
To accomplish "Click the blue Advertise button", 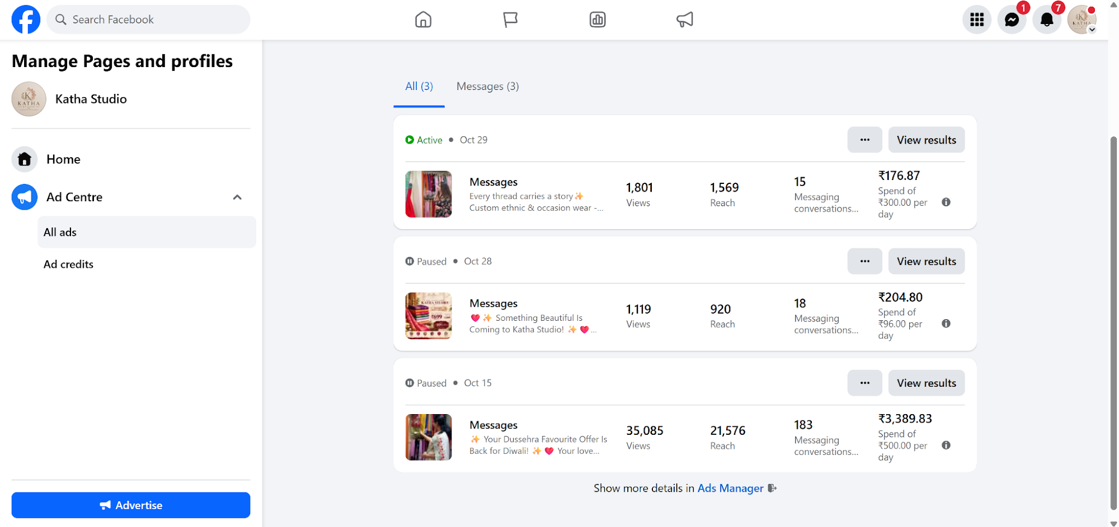I will pos(131,505).
